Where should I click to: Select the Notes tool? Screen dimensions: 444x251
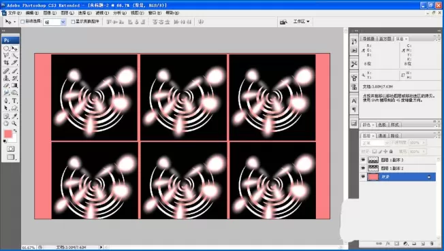[6, 116]
